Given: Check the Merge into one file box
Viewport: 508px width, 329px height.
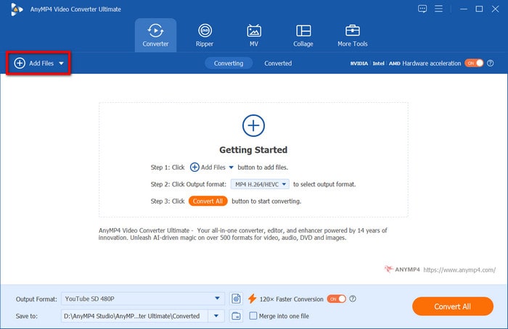Looking at the screenshot, I should click(253, 316).
